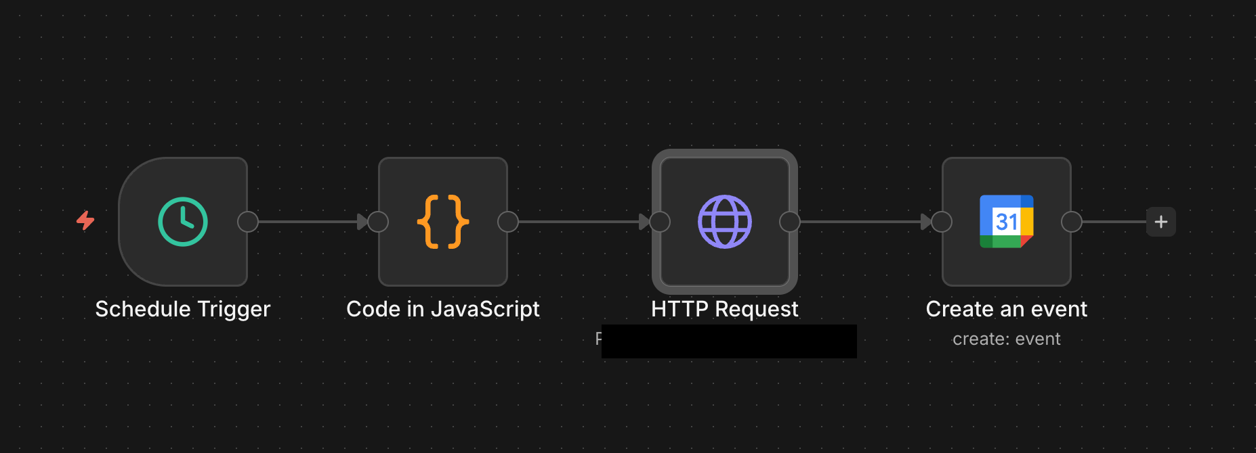1256x453 pixels.
Task: Open the Code in JavaScript braces icon
Action: pos(443,222)
